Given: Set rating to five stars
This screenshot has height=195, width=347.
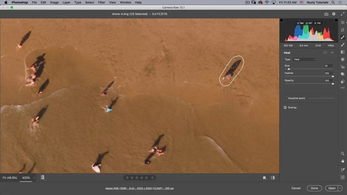Looking at the screenshot, I should [x=146, y=177].
